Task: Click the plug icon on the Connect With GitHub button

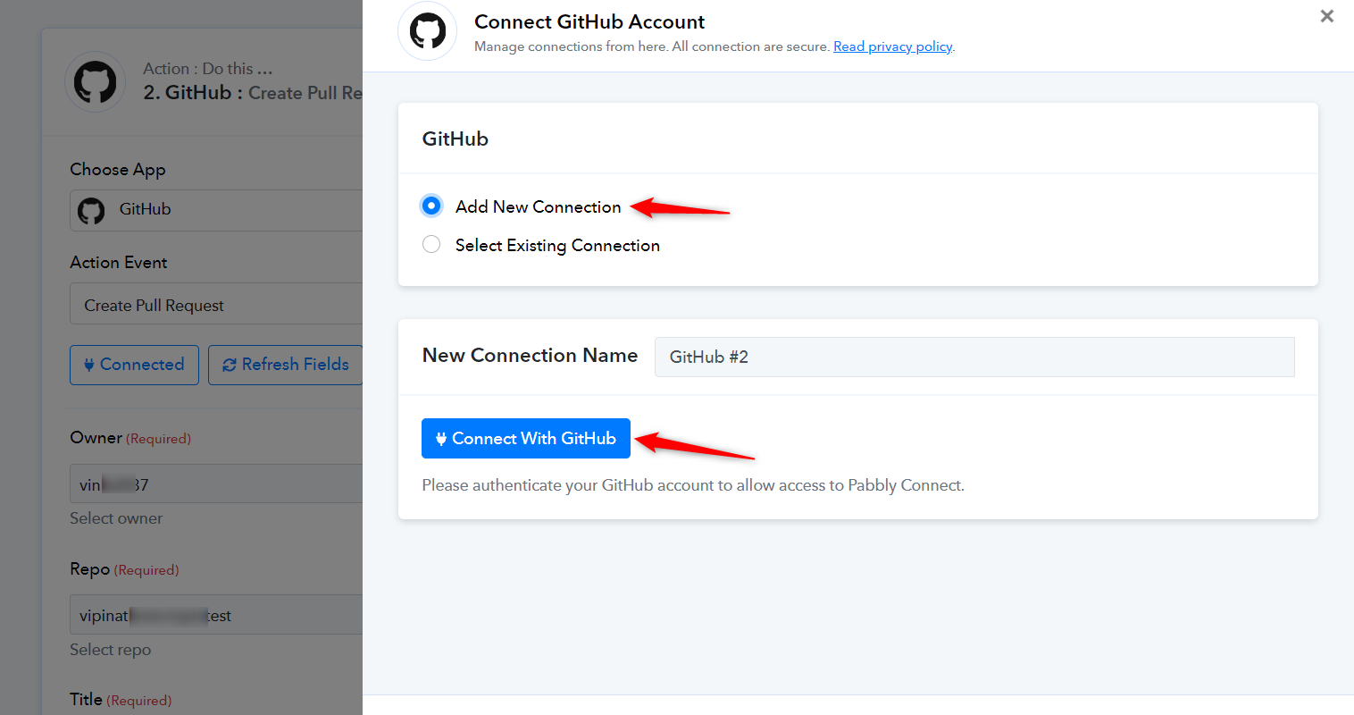Action: [x=441, y=439]
